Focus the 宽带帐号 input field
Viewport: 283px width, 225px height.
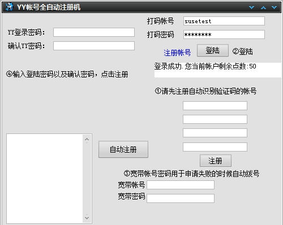[x=181, y=185]
